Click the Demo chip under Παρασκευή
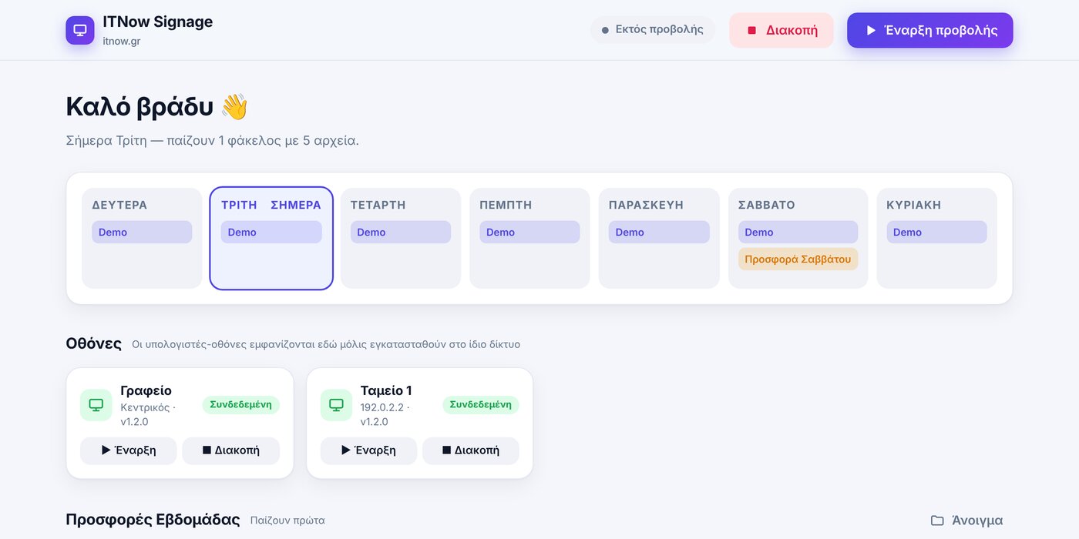This screenshot has height=539, width=1079. coord(659,233)
